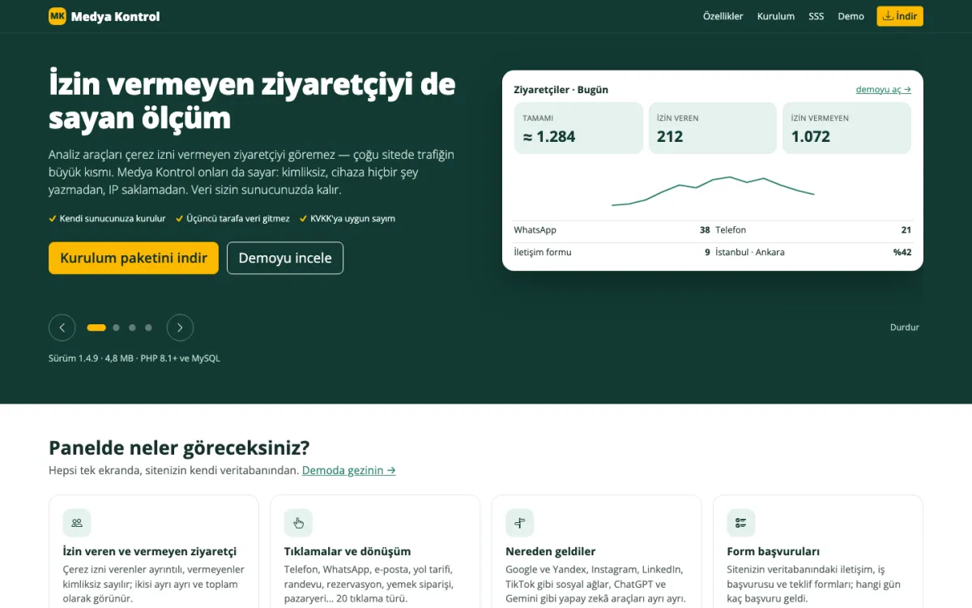Show previous carousel slide

coord(62,328)
